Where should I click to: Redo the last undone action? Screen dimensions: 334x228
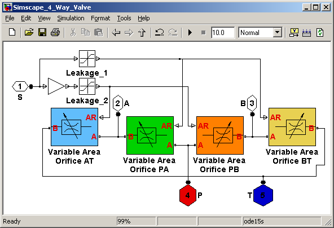173,32
